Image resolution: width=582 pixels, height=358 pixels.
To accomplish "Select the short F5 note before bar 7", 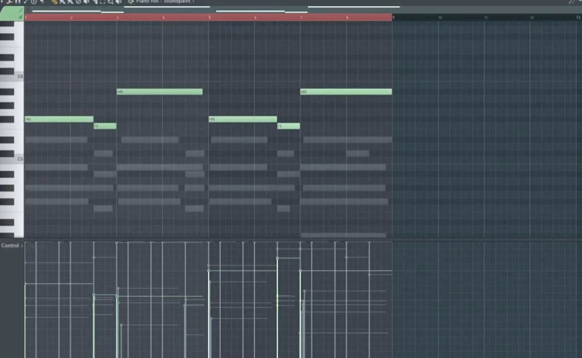I will click(x=288, y=126).
